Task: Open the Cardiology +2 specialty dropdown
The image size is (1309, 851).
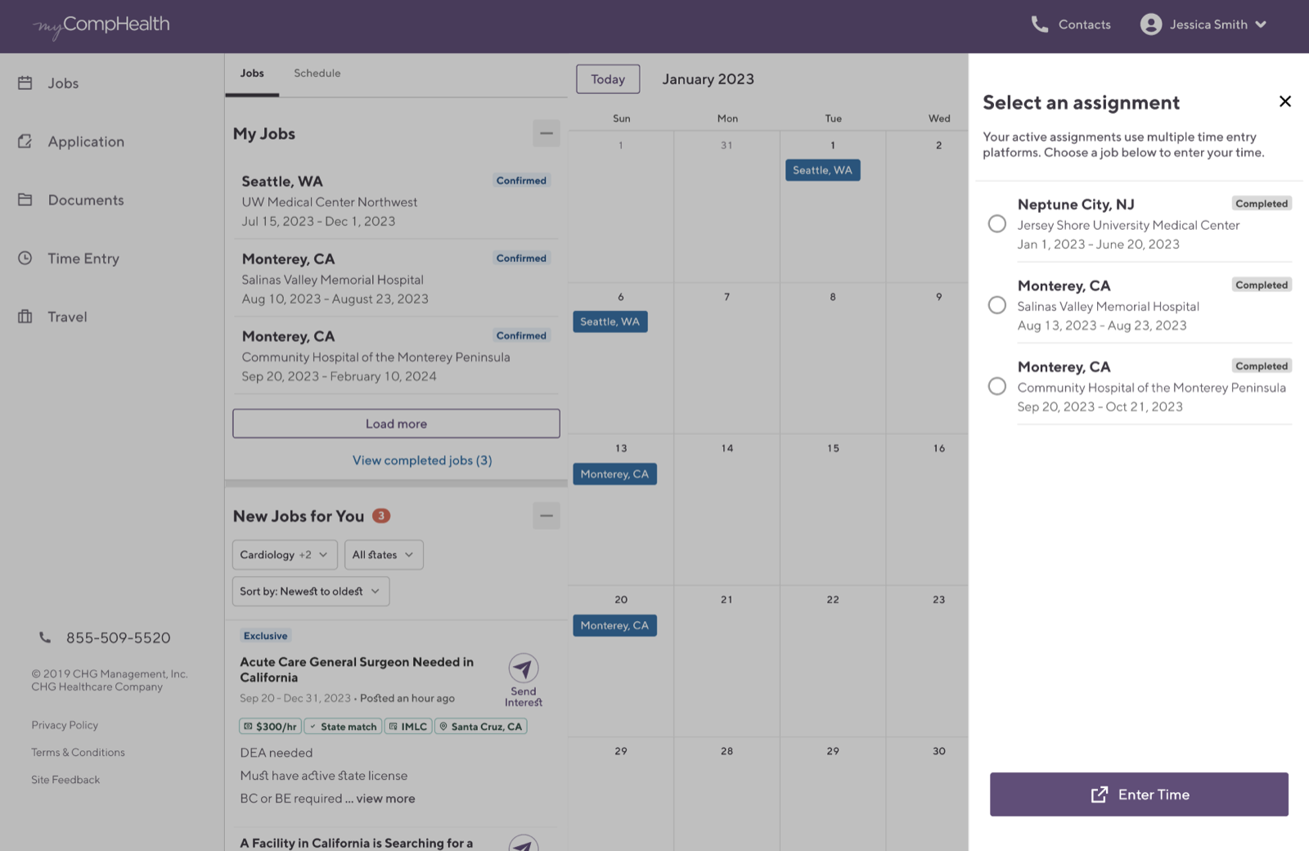Action: (x=285, y=555)
